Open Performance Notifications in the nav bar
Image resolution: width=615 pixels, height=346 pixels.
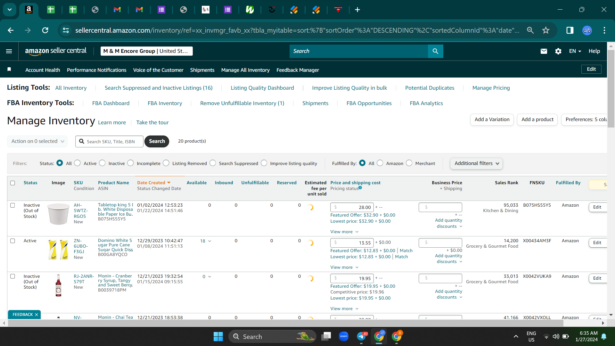pos(96,70)
